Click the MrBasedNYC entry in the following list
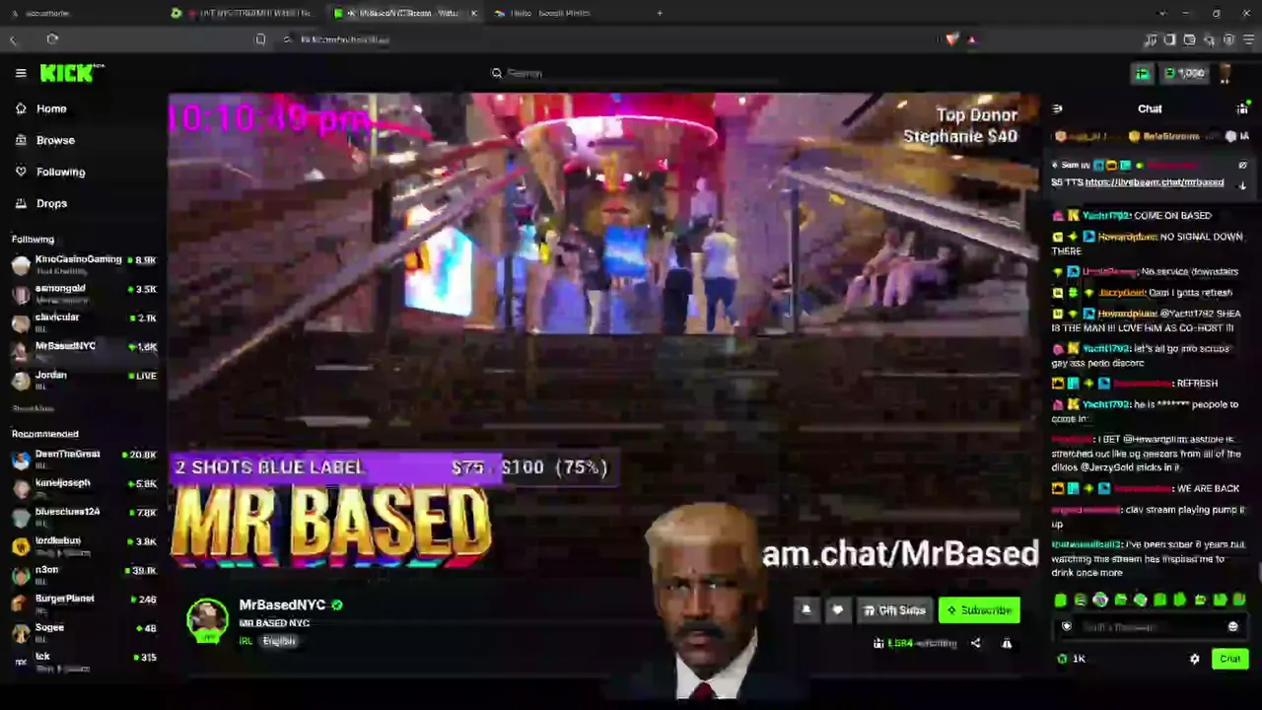The width and height of the screenshot is (1262, 710). 83,350
